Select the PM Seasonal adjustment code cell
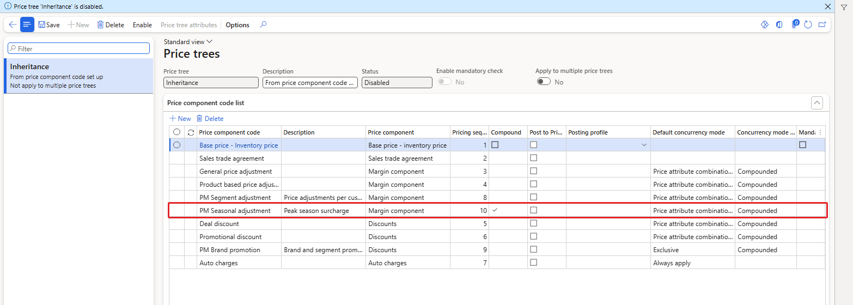853x305 pixels. [x=239, y=211]
